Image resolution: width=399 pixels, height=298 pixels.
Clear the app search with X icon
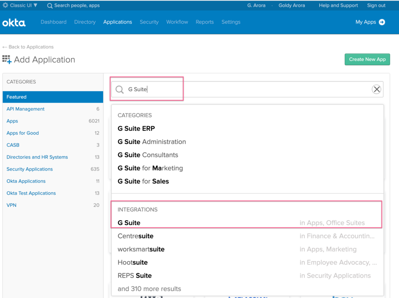click(377, 90)
